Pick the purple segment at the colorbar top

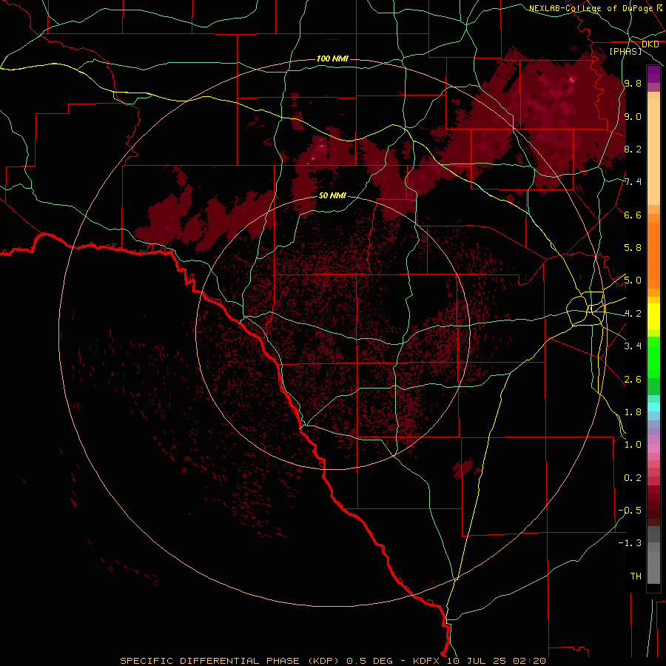653,74
